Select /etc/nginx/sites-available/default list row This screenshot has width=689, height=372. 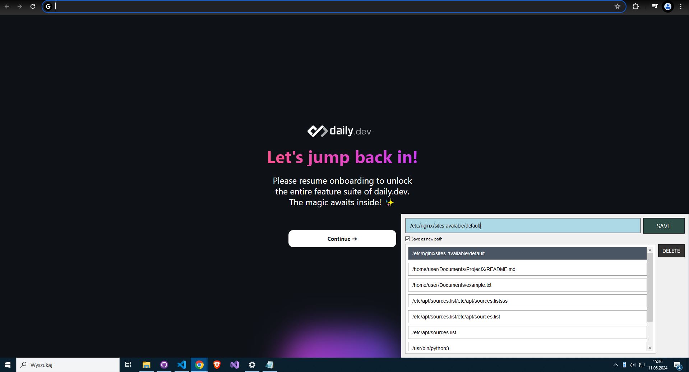tap(527, 253)
